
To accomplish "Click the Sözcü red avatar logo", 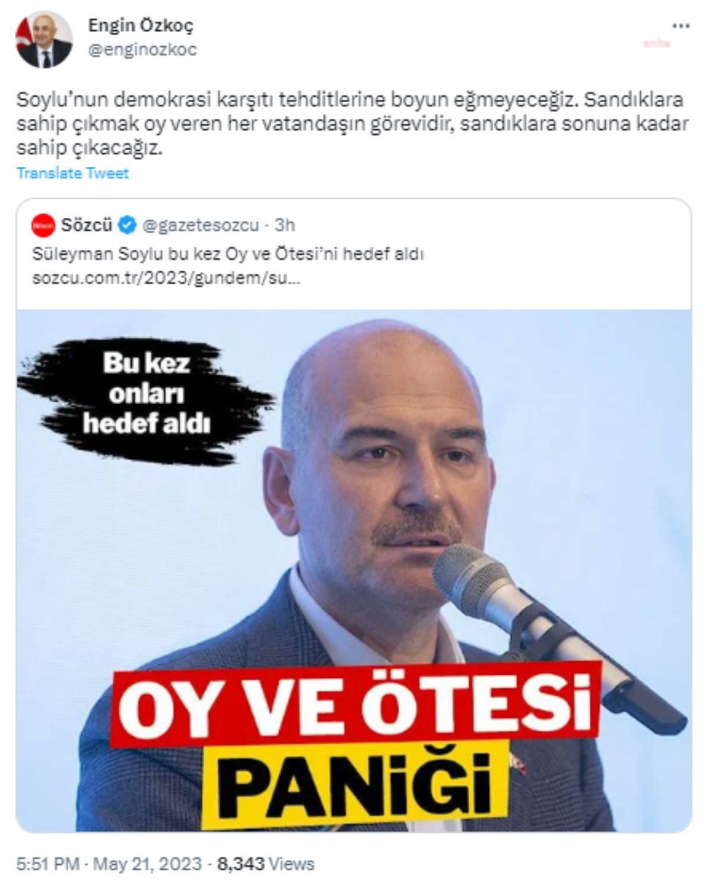I will (43, 226).
